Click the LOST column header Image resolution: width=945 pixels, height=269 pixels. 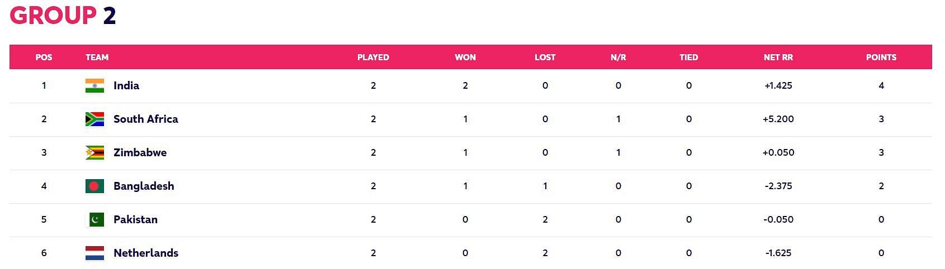[x=545, y=57]
